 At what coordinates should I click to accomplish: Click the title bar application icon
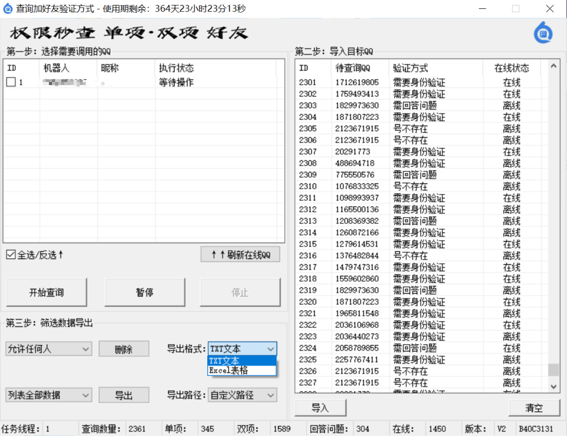(x=8, y=8)
